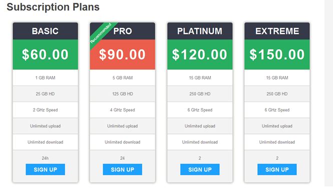Select Platinum's 6 GHz Speed row
Screen dimensions: 333x193
coord(200,110)
